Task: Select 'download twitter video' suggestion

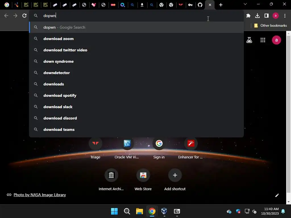Action: tap(136, 50)
